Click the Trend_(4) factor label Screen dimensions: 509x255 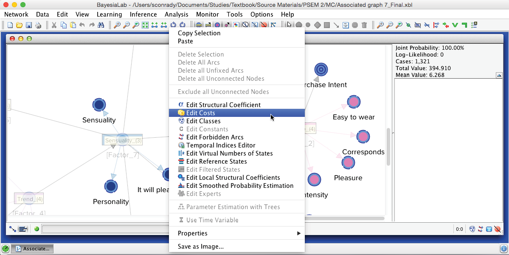[x=30, y=199]
